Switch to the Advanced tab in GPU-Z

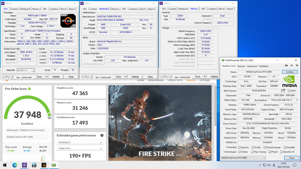[x=252, y=66]
